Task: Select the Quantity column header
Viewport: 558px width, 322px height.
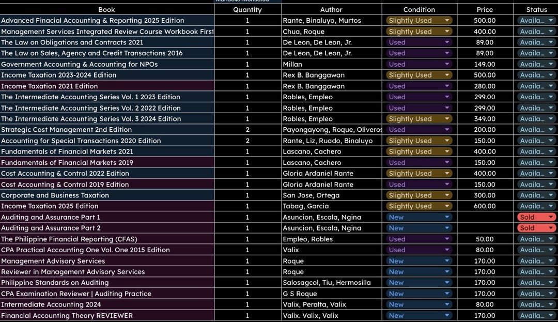Action: point(247,10)
